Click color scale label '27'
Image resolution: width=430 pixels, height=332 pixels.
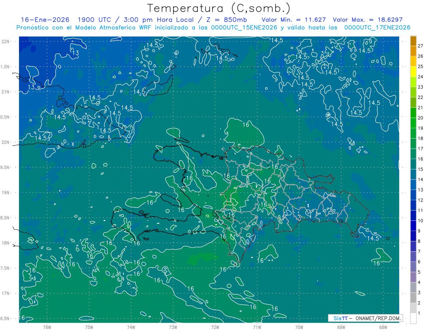point(421,45)
